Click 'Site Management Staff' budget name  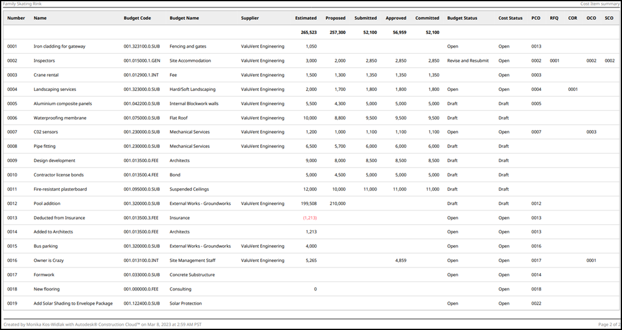click(193, 260)
